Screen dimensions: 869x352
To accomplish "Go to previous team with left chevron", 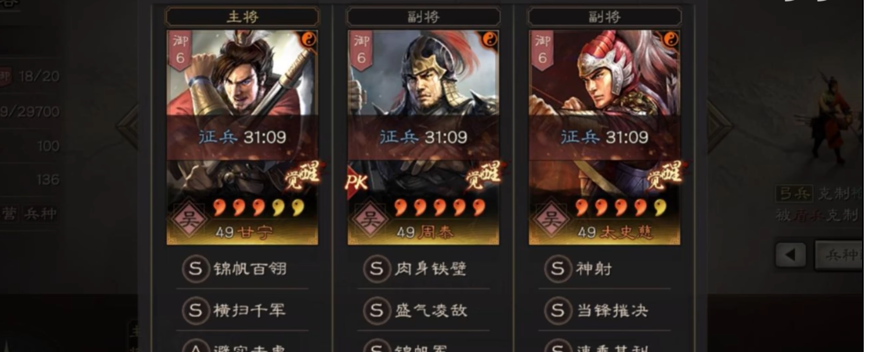I will pyautogui.click(x=127, y=126).
